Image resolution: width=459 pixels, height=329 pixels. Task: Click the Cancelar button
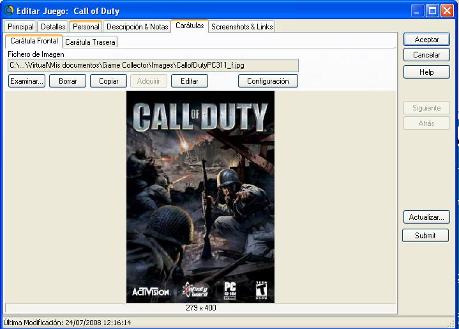point(426,55)
